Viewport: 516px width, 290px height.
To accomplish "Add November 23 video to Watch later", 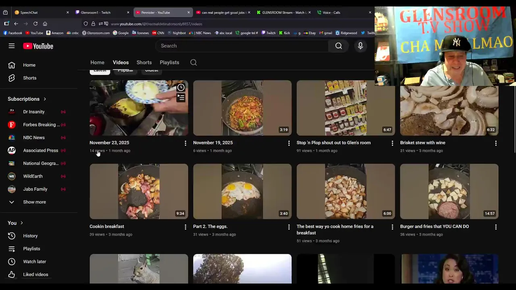I will click(181, 87).
